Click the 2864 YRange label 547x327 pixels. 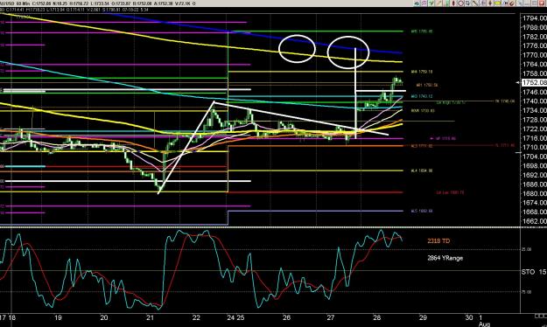[445, 258]
